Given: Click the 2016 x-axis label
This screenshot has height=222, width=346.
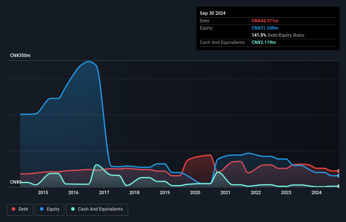Looking at the screenshot, I should tap(73, 192).
